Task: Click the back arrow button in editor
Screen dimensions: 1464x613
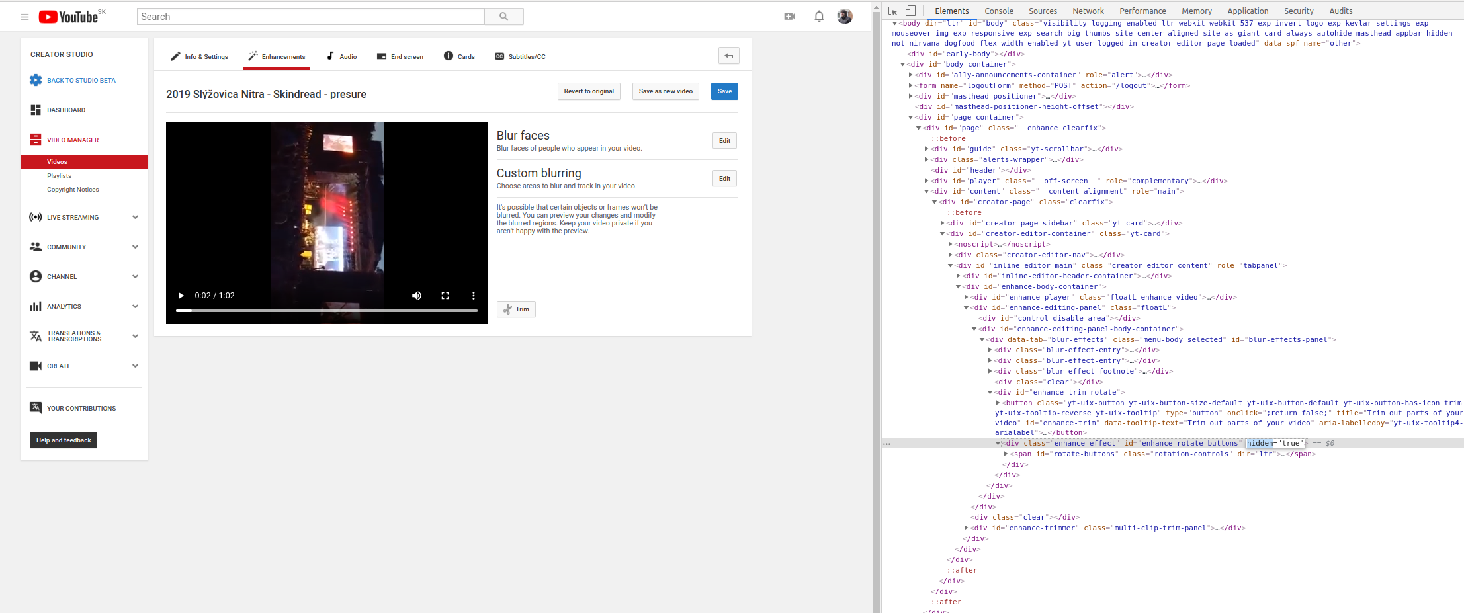Action: 729,56
